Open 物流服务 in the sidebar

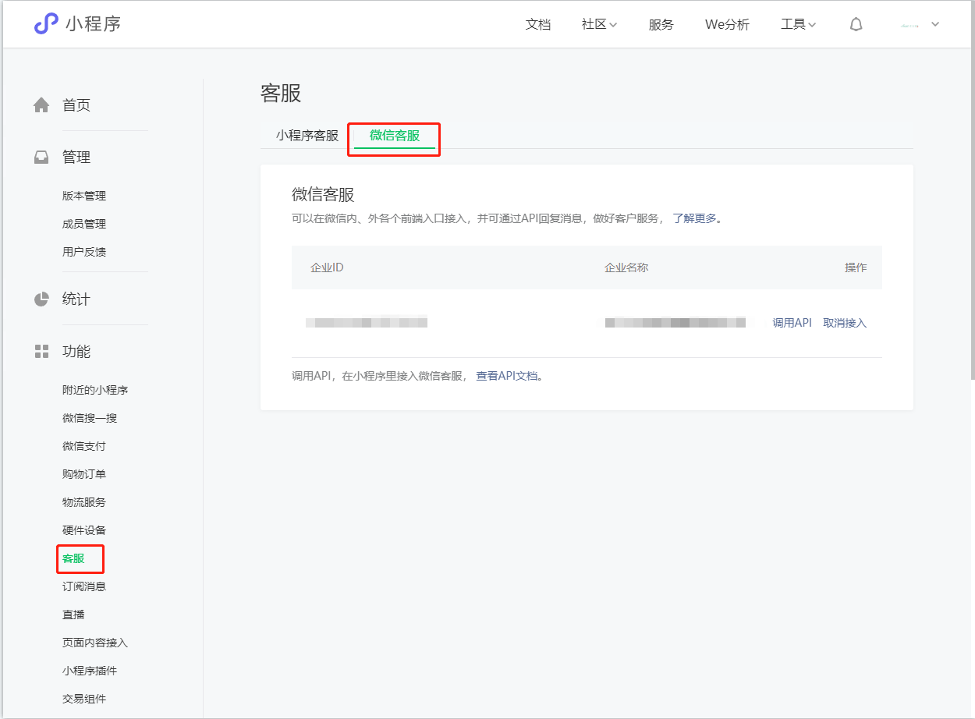(x=84, y=502)
